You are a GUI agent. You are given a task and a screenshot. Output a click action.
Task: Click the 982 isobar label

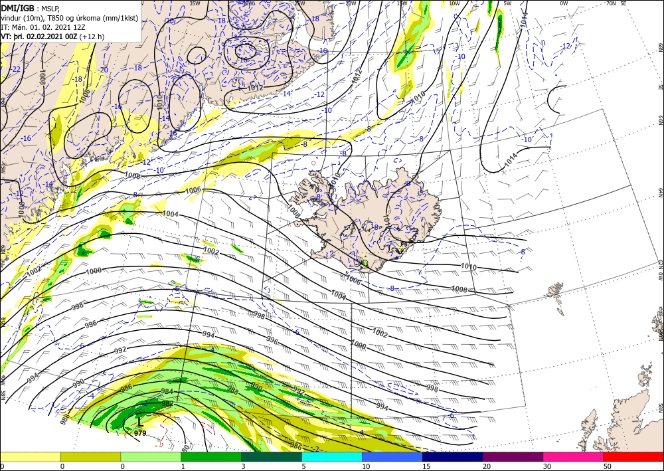[168, 403]
